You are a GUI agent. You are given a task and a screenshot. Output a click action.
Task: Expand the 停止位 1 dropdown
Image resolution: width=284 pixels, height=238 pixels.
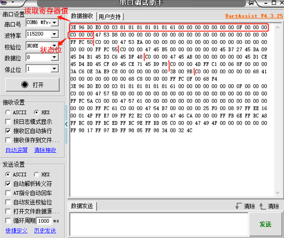(x=54, y=69)
